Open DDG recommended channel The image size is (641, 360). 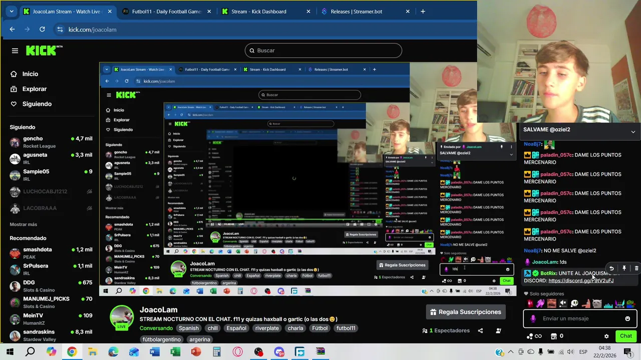50,286
